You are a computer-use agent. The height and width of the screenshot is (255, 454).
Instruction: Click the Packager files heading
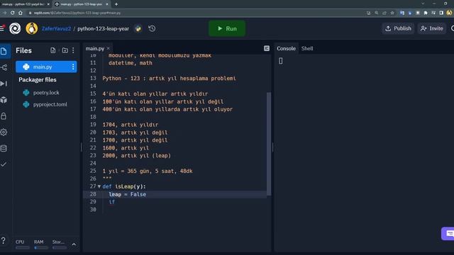pyautogui.click(x=38, y=79)
